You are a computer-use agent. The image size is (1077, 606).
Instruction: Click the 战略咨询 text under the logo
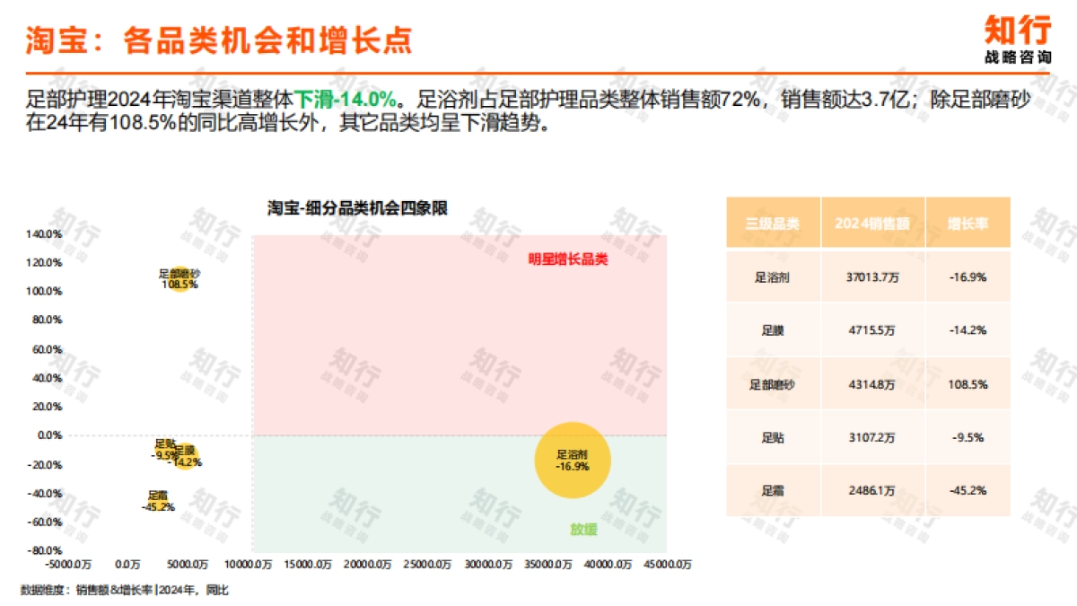pos(1019,58)
